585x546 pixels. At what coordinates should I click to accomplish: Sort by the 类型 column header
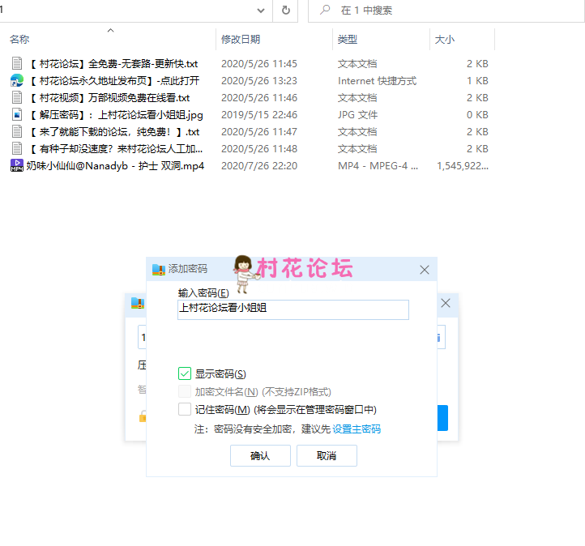pyautogui.click(x=348, y=40)
